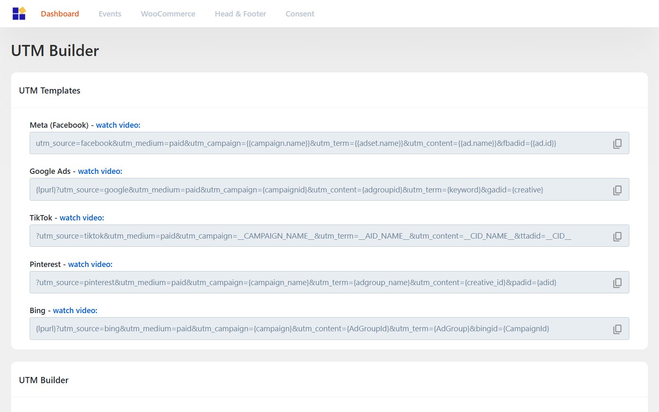Copy the Google Ads UTM template
The width and height of the screenshot is (659, 412).
[617, 190]
